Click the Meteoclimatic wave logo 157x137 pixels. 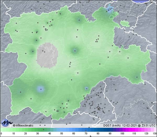[x=7, y=123]
